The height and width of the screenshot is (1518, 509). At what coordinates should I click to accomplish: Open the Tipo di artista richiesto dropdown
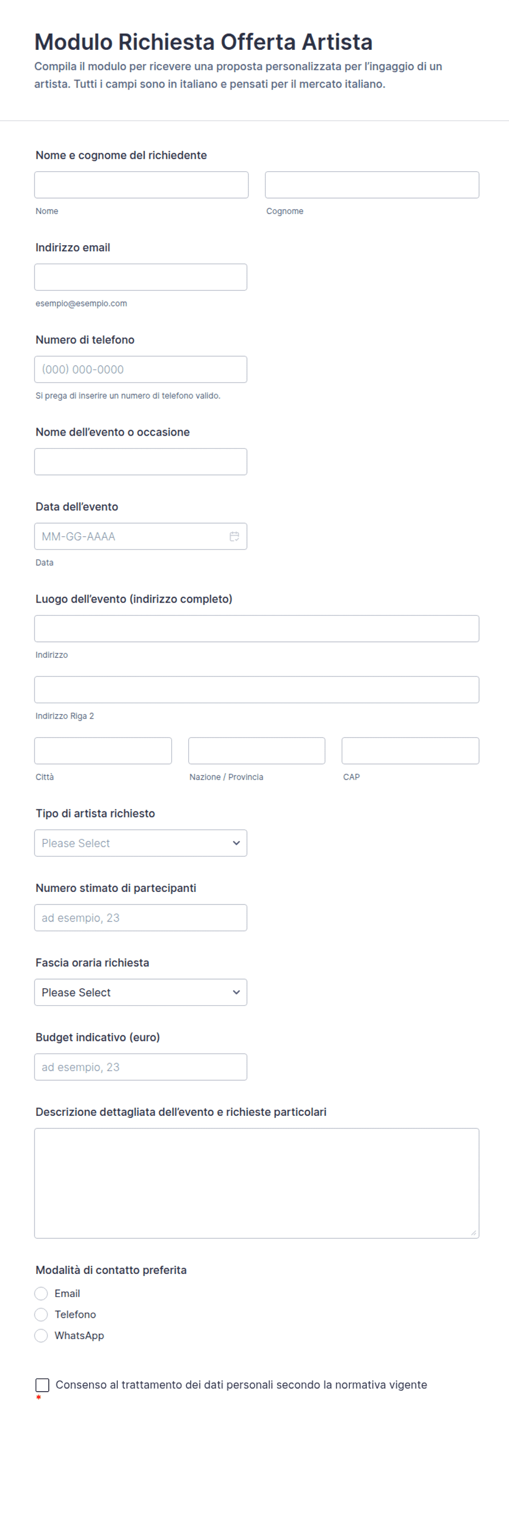[140, 843]
